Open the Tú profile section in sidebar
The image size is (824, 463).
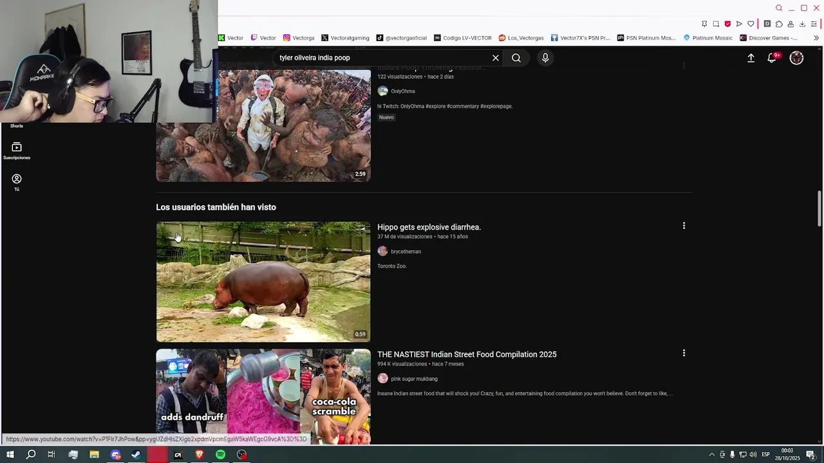pyautogui.click(x=17, y=183)
